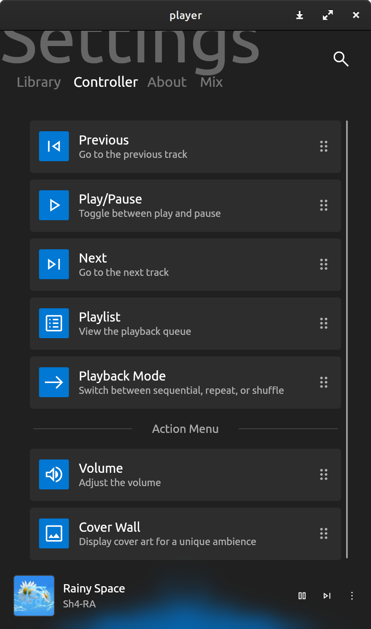Screen dimensions: 371x629
Task: Click the blue Play/Pause triangle icon
Action: pos(54,205)
